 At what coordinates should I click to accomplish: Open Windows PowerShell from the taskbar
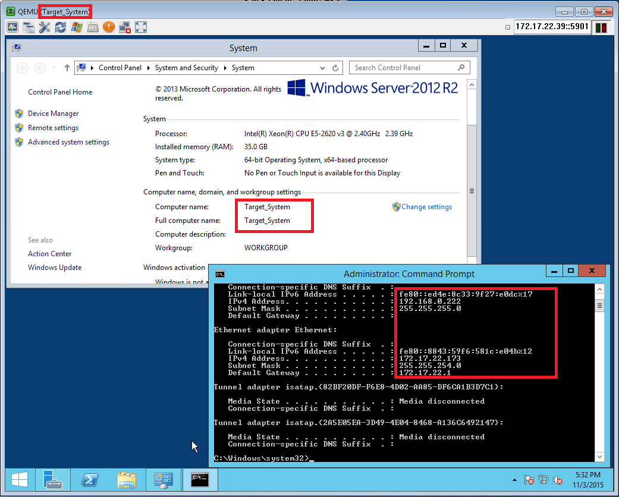pyautogui.click(x=89, y=479)
